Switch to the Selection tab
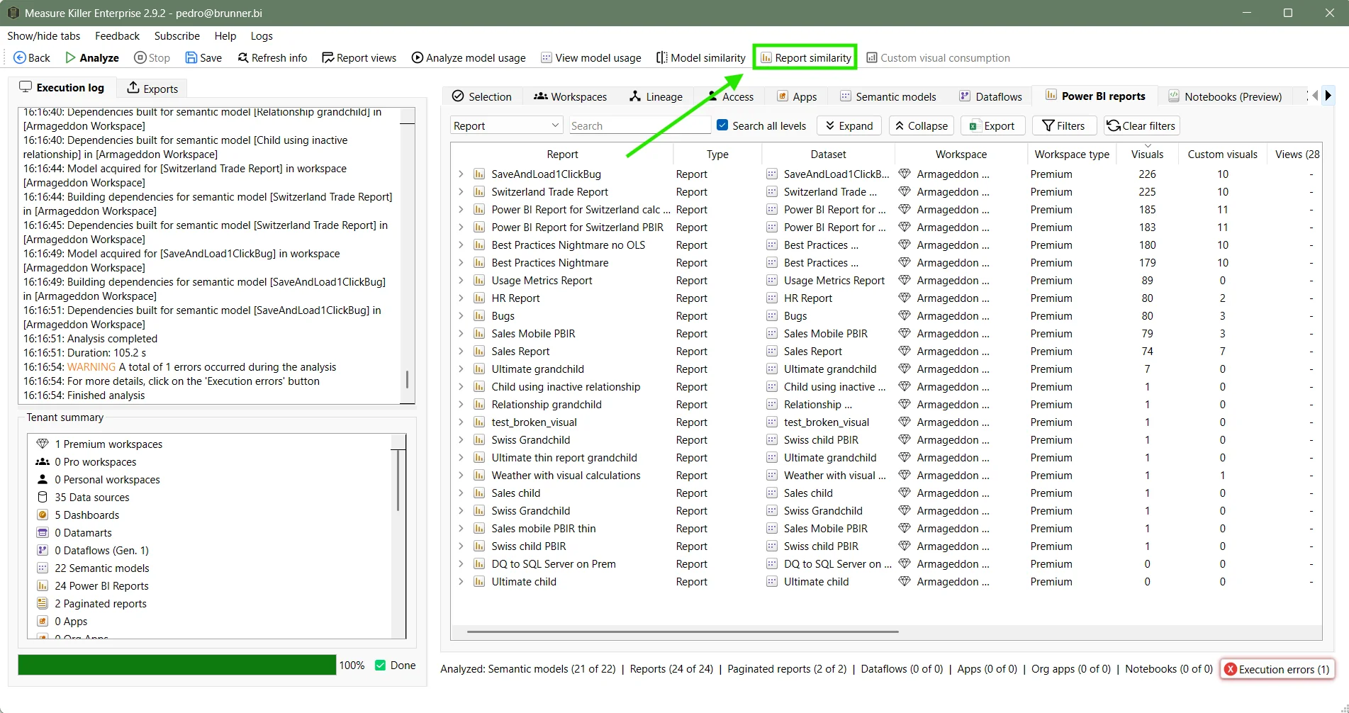The image size is (1349, 713). pos(482,96)
